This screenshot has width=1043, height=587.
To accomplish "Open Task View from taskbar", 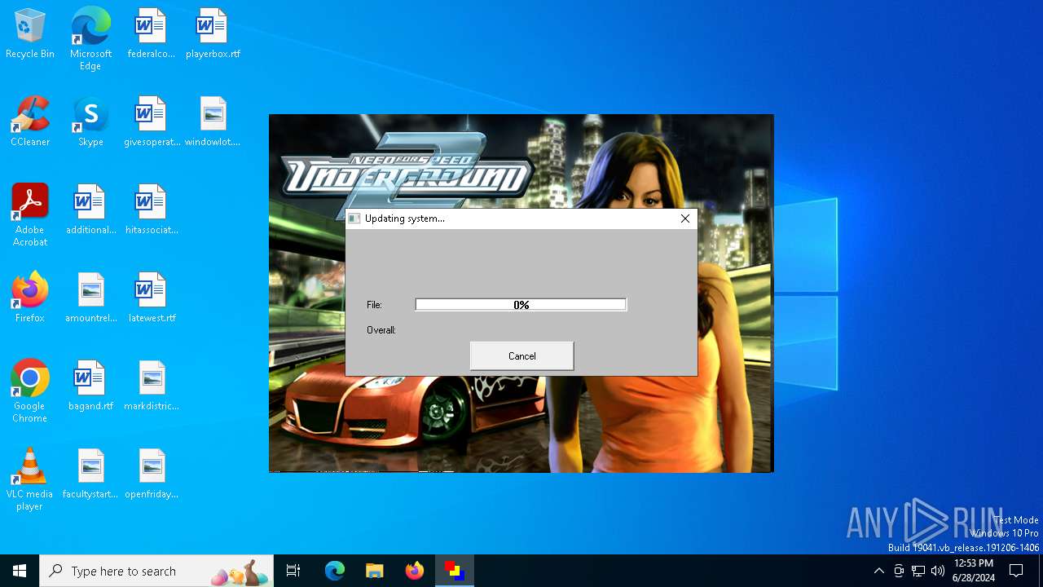I will tap(293, 571).
